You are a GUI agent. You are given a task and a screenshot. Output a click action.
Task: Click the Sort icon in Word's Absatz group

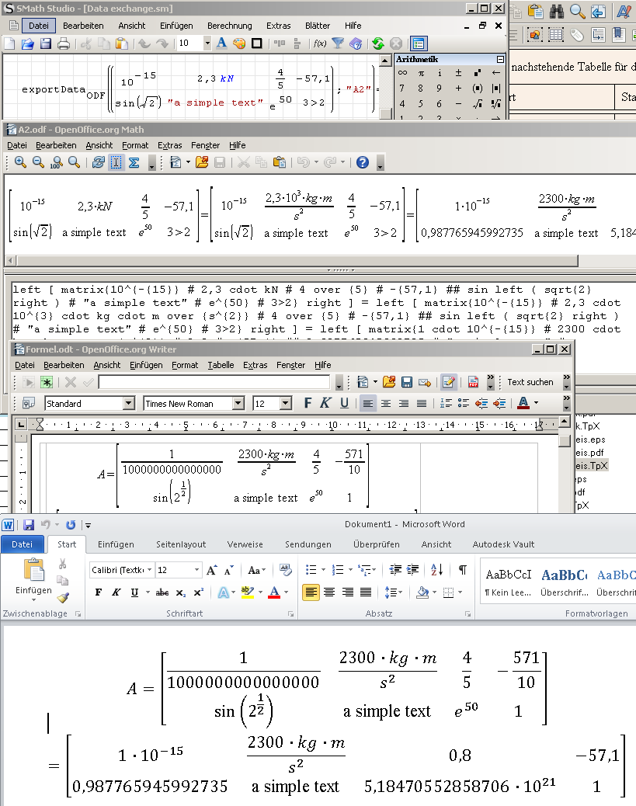coord(436,570)
